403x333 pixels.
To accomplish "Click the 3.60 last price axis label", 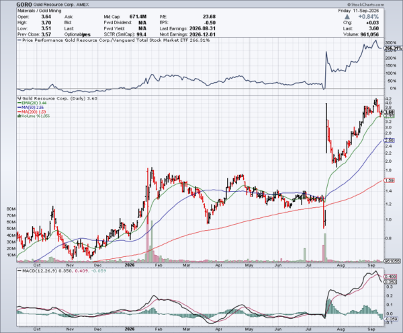I will coord(390,112).
